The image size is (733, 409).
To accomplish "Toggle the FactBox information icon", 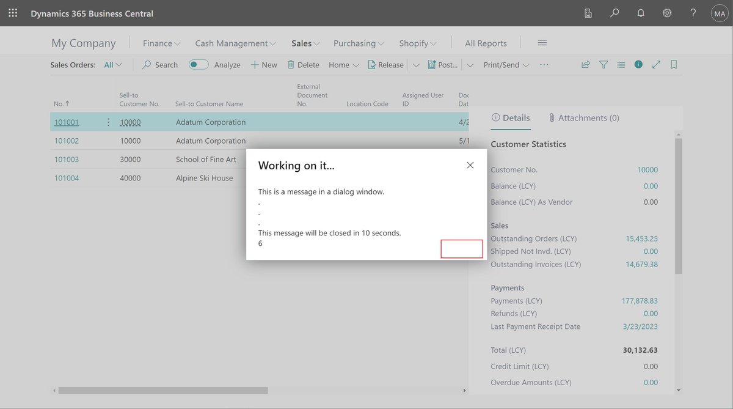I will (638, 64).
